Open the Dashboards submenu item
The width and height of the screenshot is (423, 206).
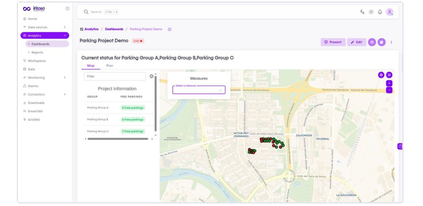tap(47, 44)
